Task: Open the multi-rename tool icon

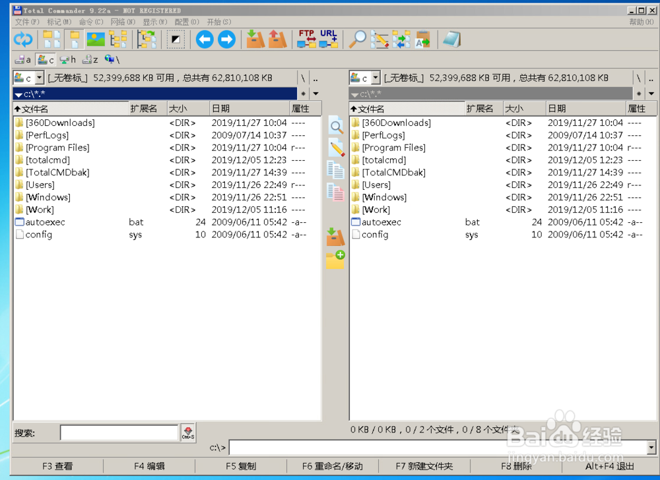Action: click(x=379, y=40)
